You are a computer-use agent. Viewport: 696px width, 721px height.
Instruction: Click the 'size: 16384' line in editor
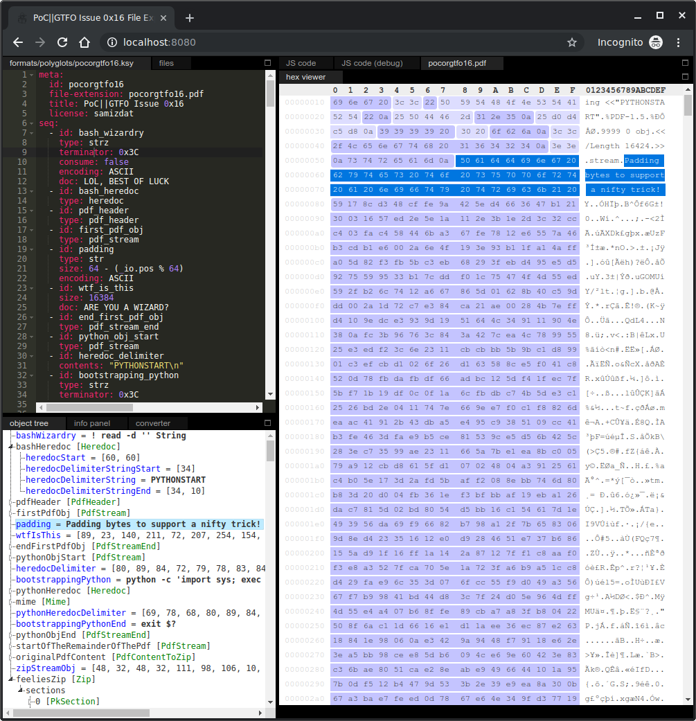pyautogui.click(x=86, y=298)
